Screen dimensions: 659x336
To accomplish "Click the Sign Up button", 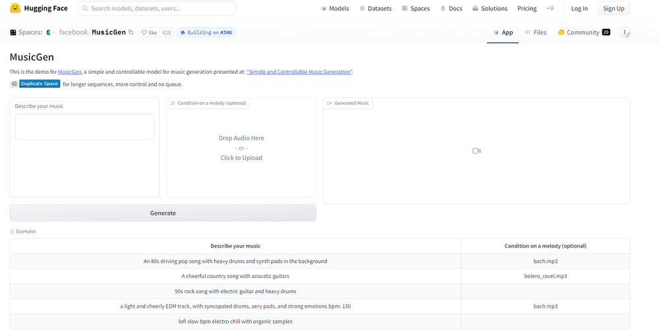I will (x=614, y=9).
